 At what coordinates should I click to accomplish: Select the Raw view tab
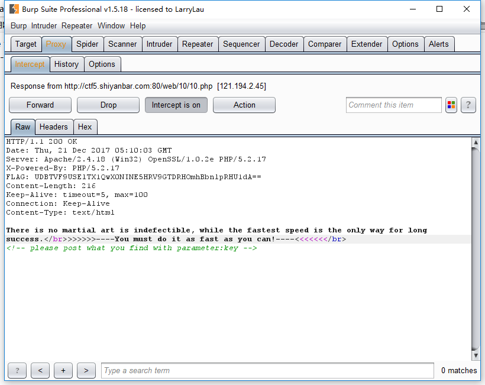point(23,127)
